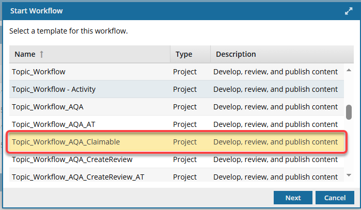Click the Type column header
Image resolution: width=361 pixels, height=210 pixels.
click(184, 54)
